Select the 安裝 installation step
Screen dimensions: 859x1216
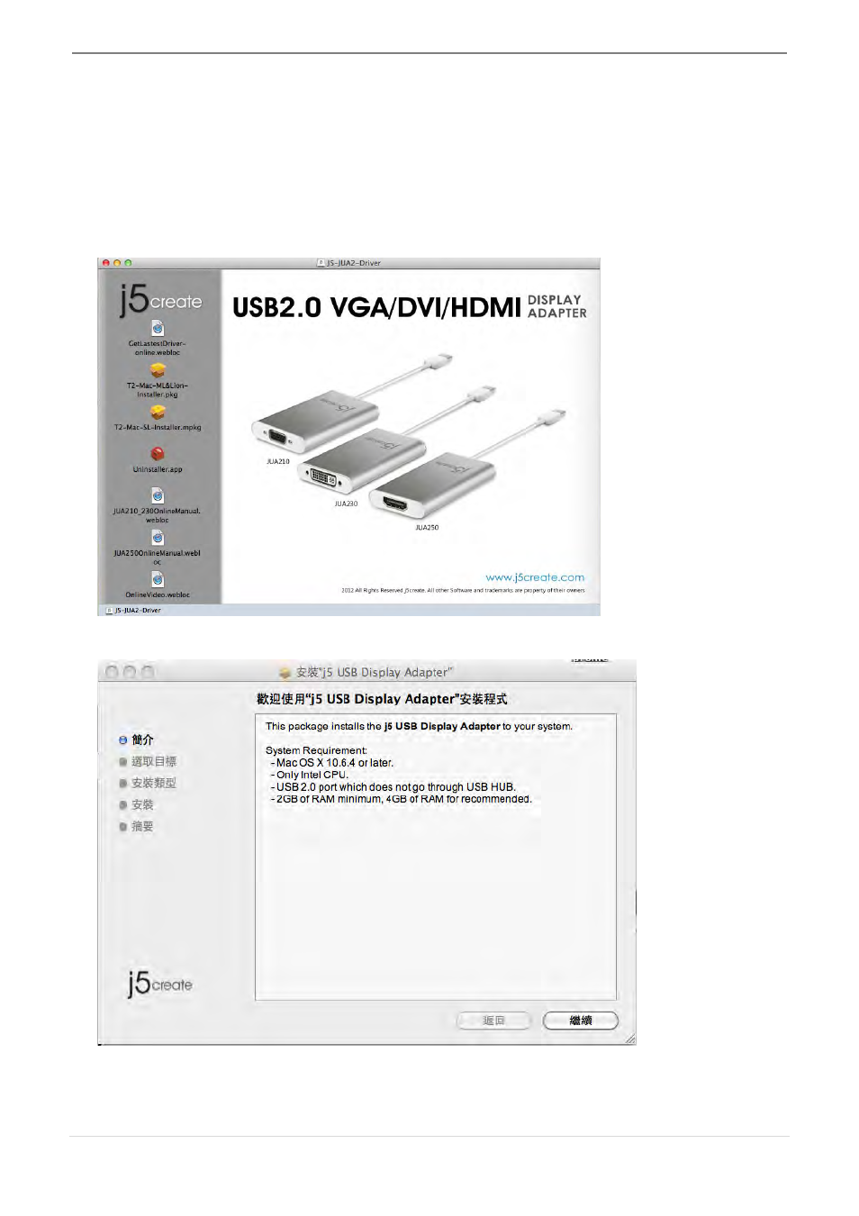(136, 804)
